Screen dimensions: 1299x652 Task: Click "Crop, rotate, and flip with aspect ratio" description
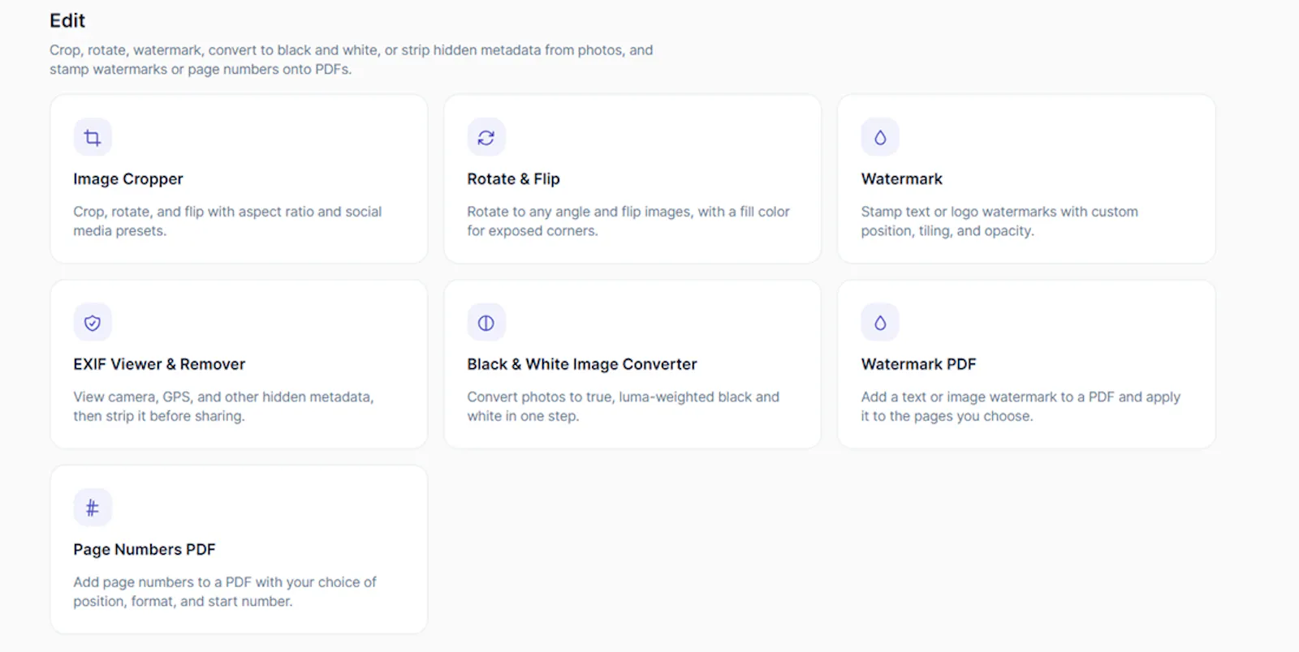pos(227,221)
